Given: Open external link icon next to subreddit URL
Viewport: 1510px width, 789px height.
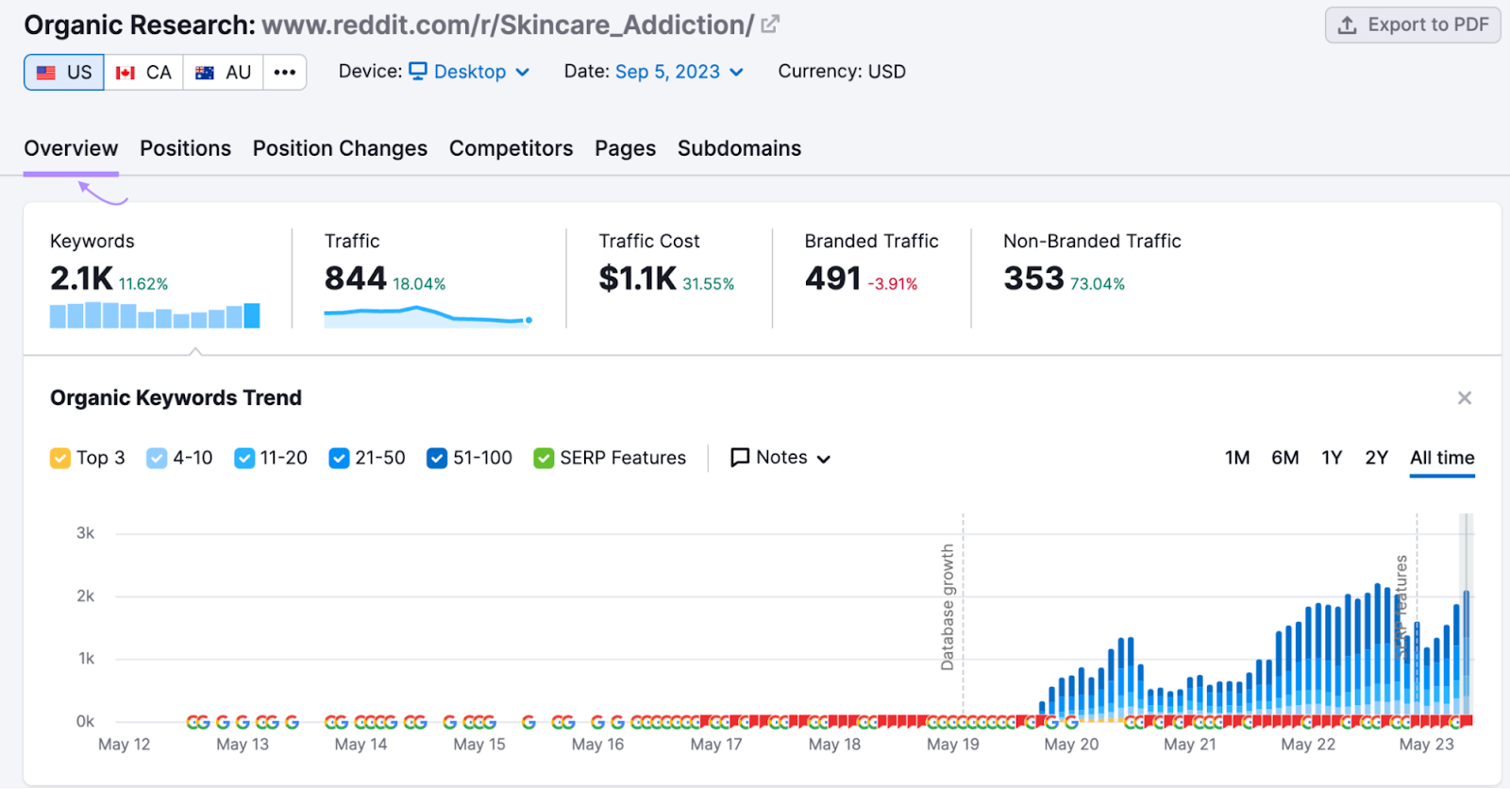Looking at the screenshot, I should click(x=770, y=25).
